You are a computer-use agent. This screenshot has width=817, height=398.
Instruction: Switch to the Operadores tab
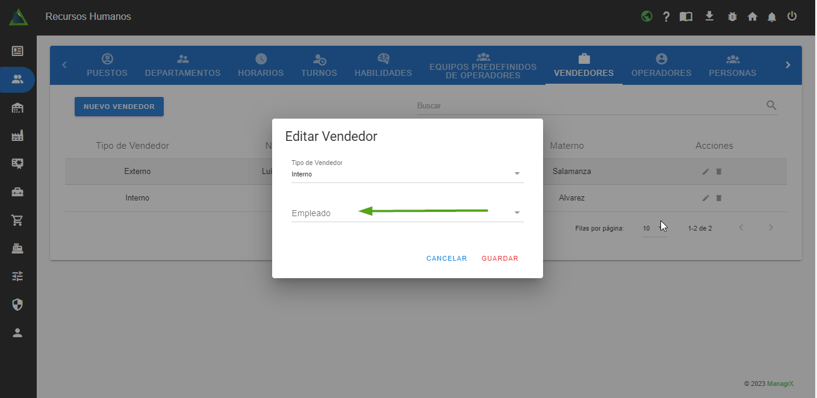pyautogui.click(x=661, y=66)
